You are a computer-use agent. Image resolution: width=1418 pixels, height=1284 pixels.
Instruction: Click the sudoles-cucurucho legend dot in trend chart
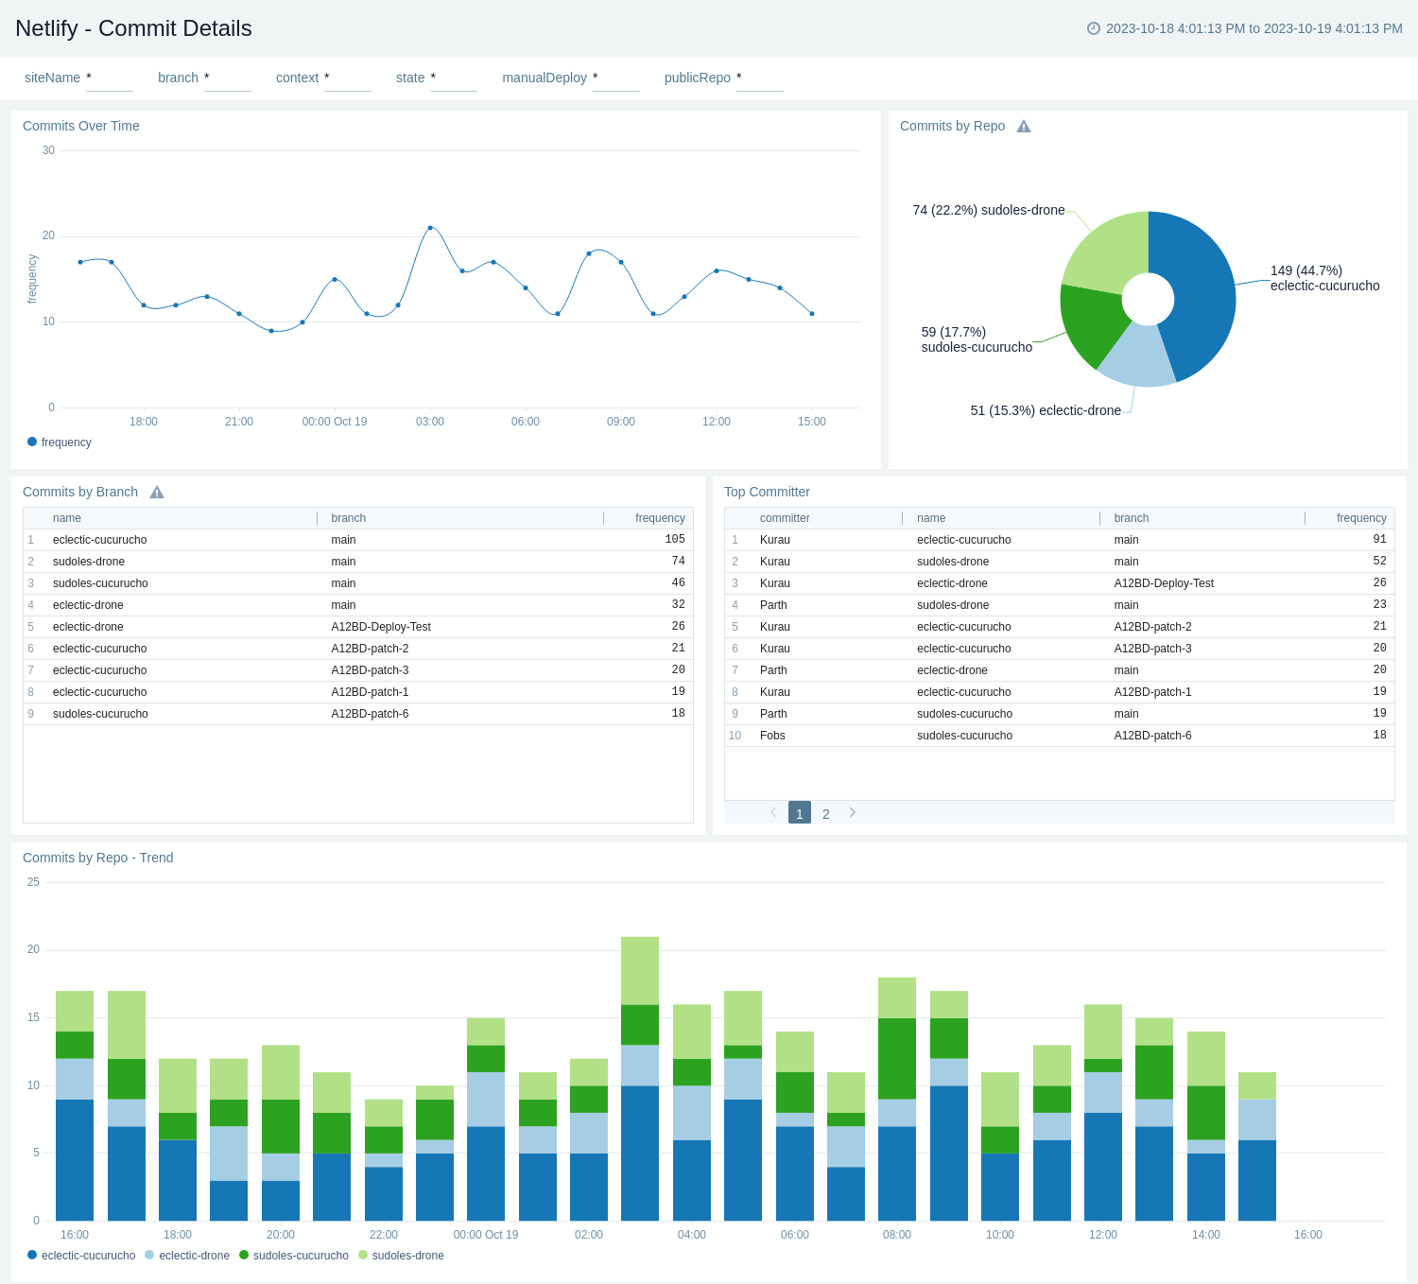point(244,1256)
